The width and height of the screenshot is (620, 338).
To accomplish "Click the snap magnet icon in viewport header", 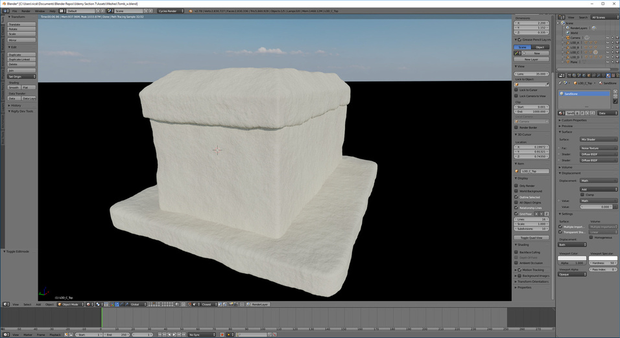I will click(189, 304).
